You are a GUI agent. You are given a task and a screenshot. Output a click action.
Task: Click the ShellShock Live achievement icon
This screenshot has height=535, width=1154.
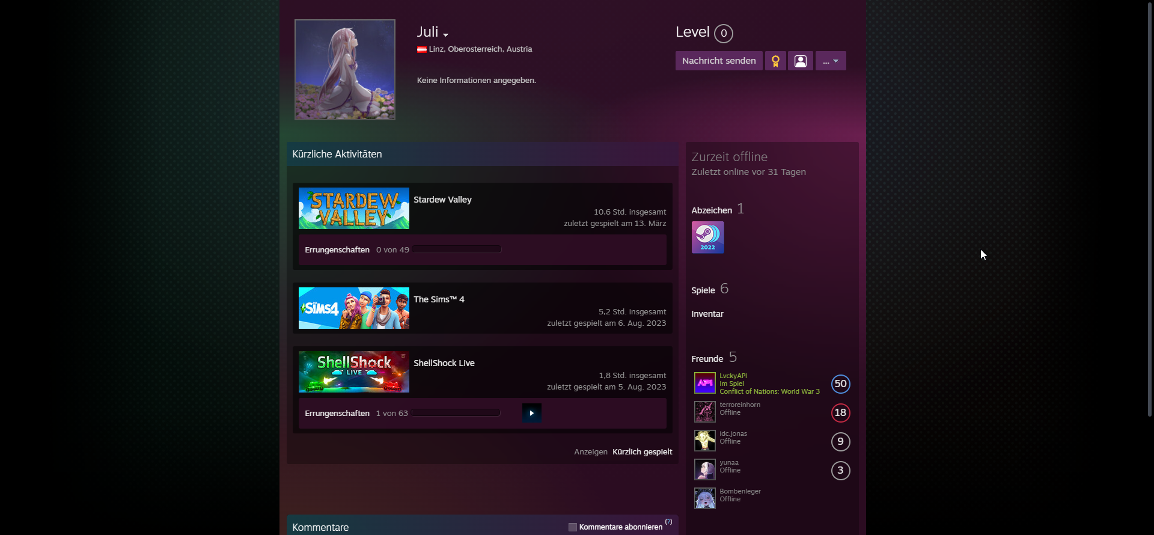tap(531, 413)
